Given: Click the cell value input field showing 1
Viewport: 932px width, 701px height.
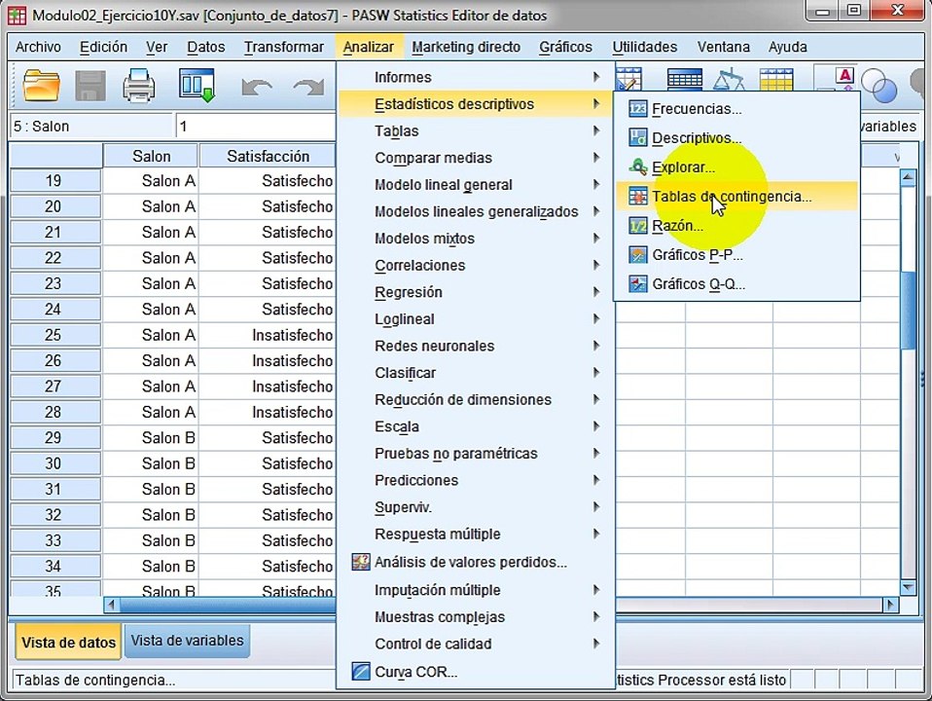Looking at the screenshot, I should click(x=256, y=127).
